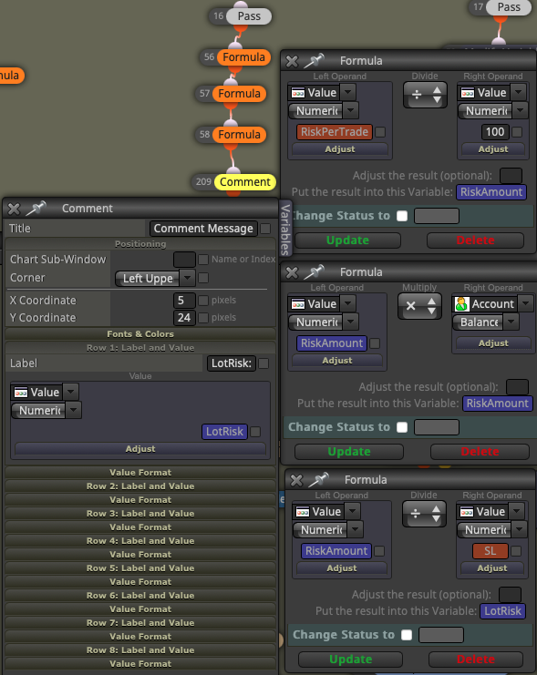Open Right Operand Value dropdown above 100
This screenshot has width=537, height=675.
[x=519, y=92]
